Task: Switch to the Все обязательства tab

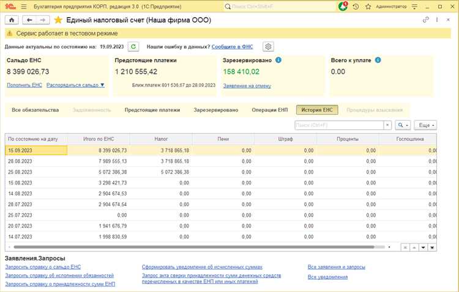Action: [35, 110]
